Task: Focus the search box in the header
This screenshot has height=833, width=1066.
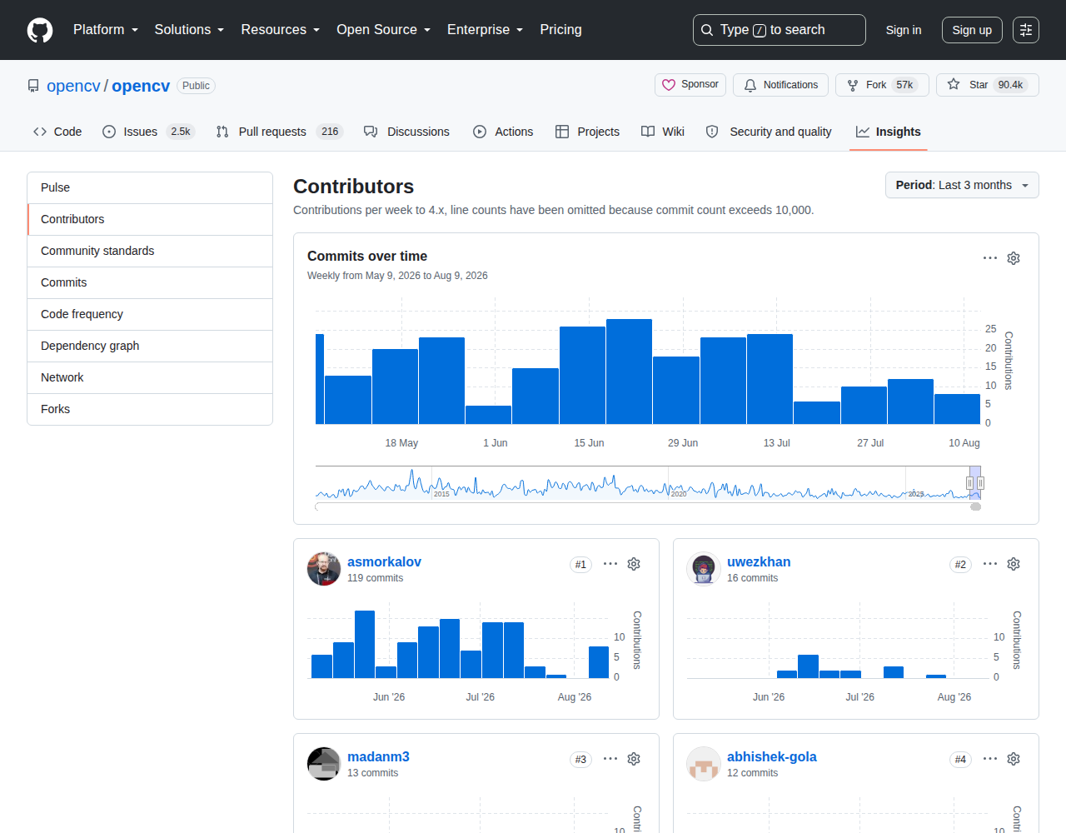Action: [x=780, y=30]
